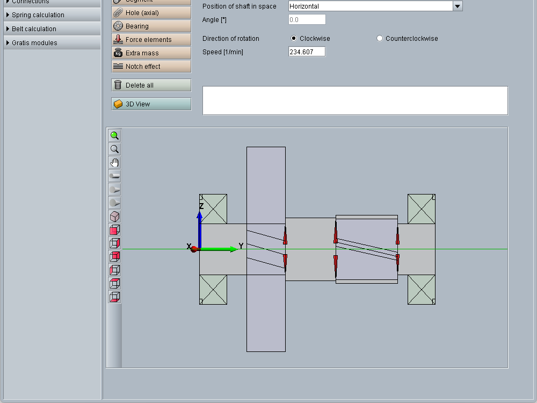Choose Counterclockwise rotation direction
This screenshot has width=537, height=403.
coord(380,39)
